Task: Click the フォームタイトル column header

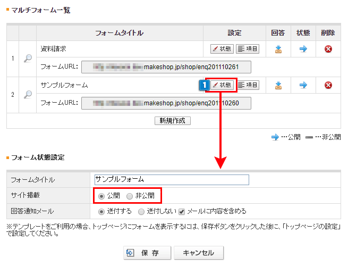Action: 120,33
